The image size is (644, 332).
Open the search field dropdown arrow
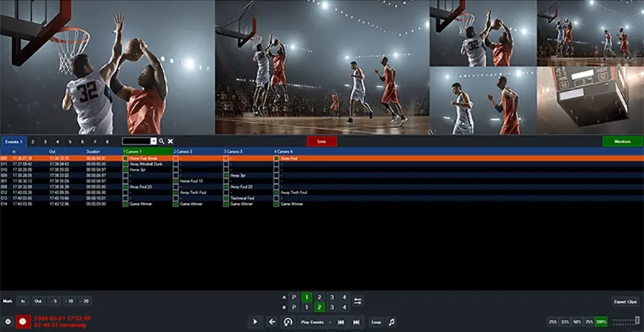154,141
